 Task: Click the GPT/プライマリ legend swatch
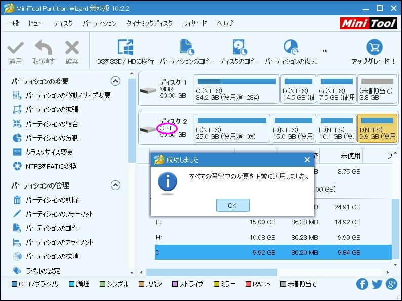(x=15, y=284)
